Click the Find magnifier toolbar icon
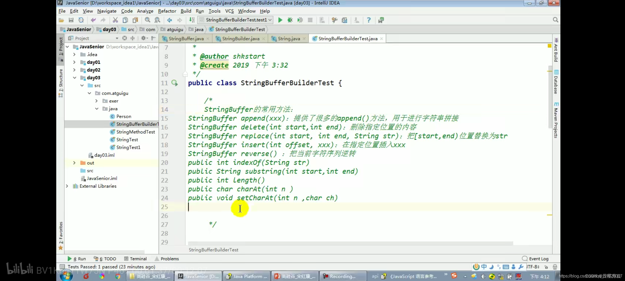Screen dimensions: 625x281 [147, 20]
